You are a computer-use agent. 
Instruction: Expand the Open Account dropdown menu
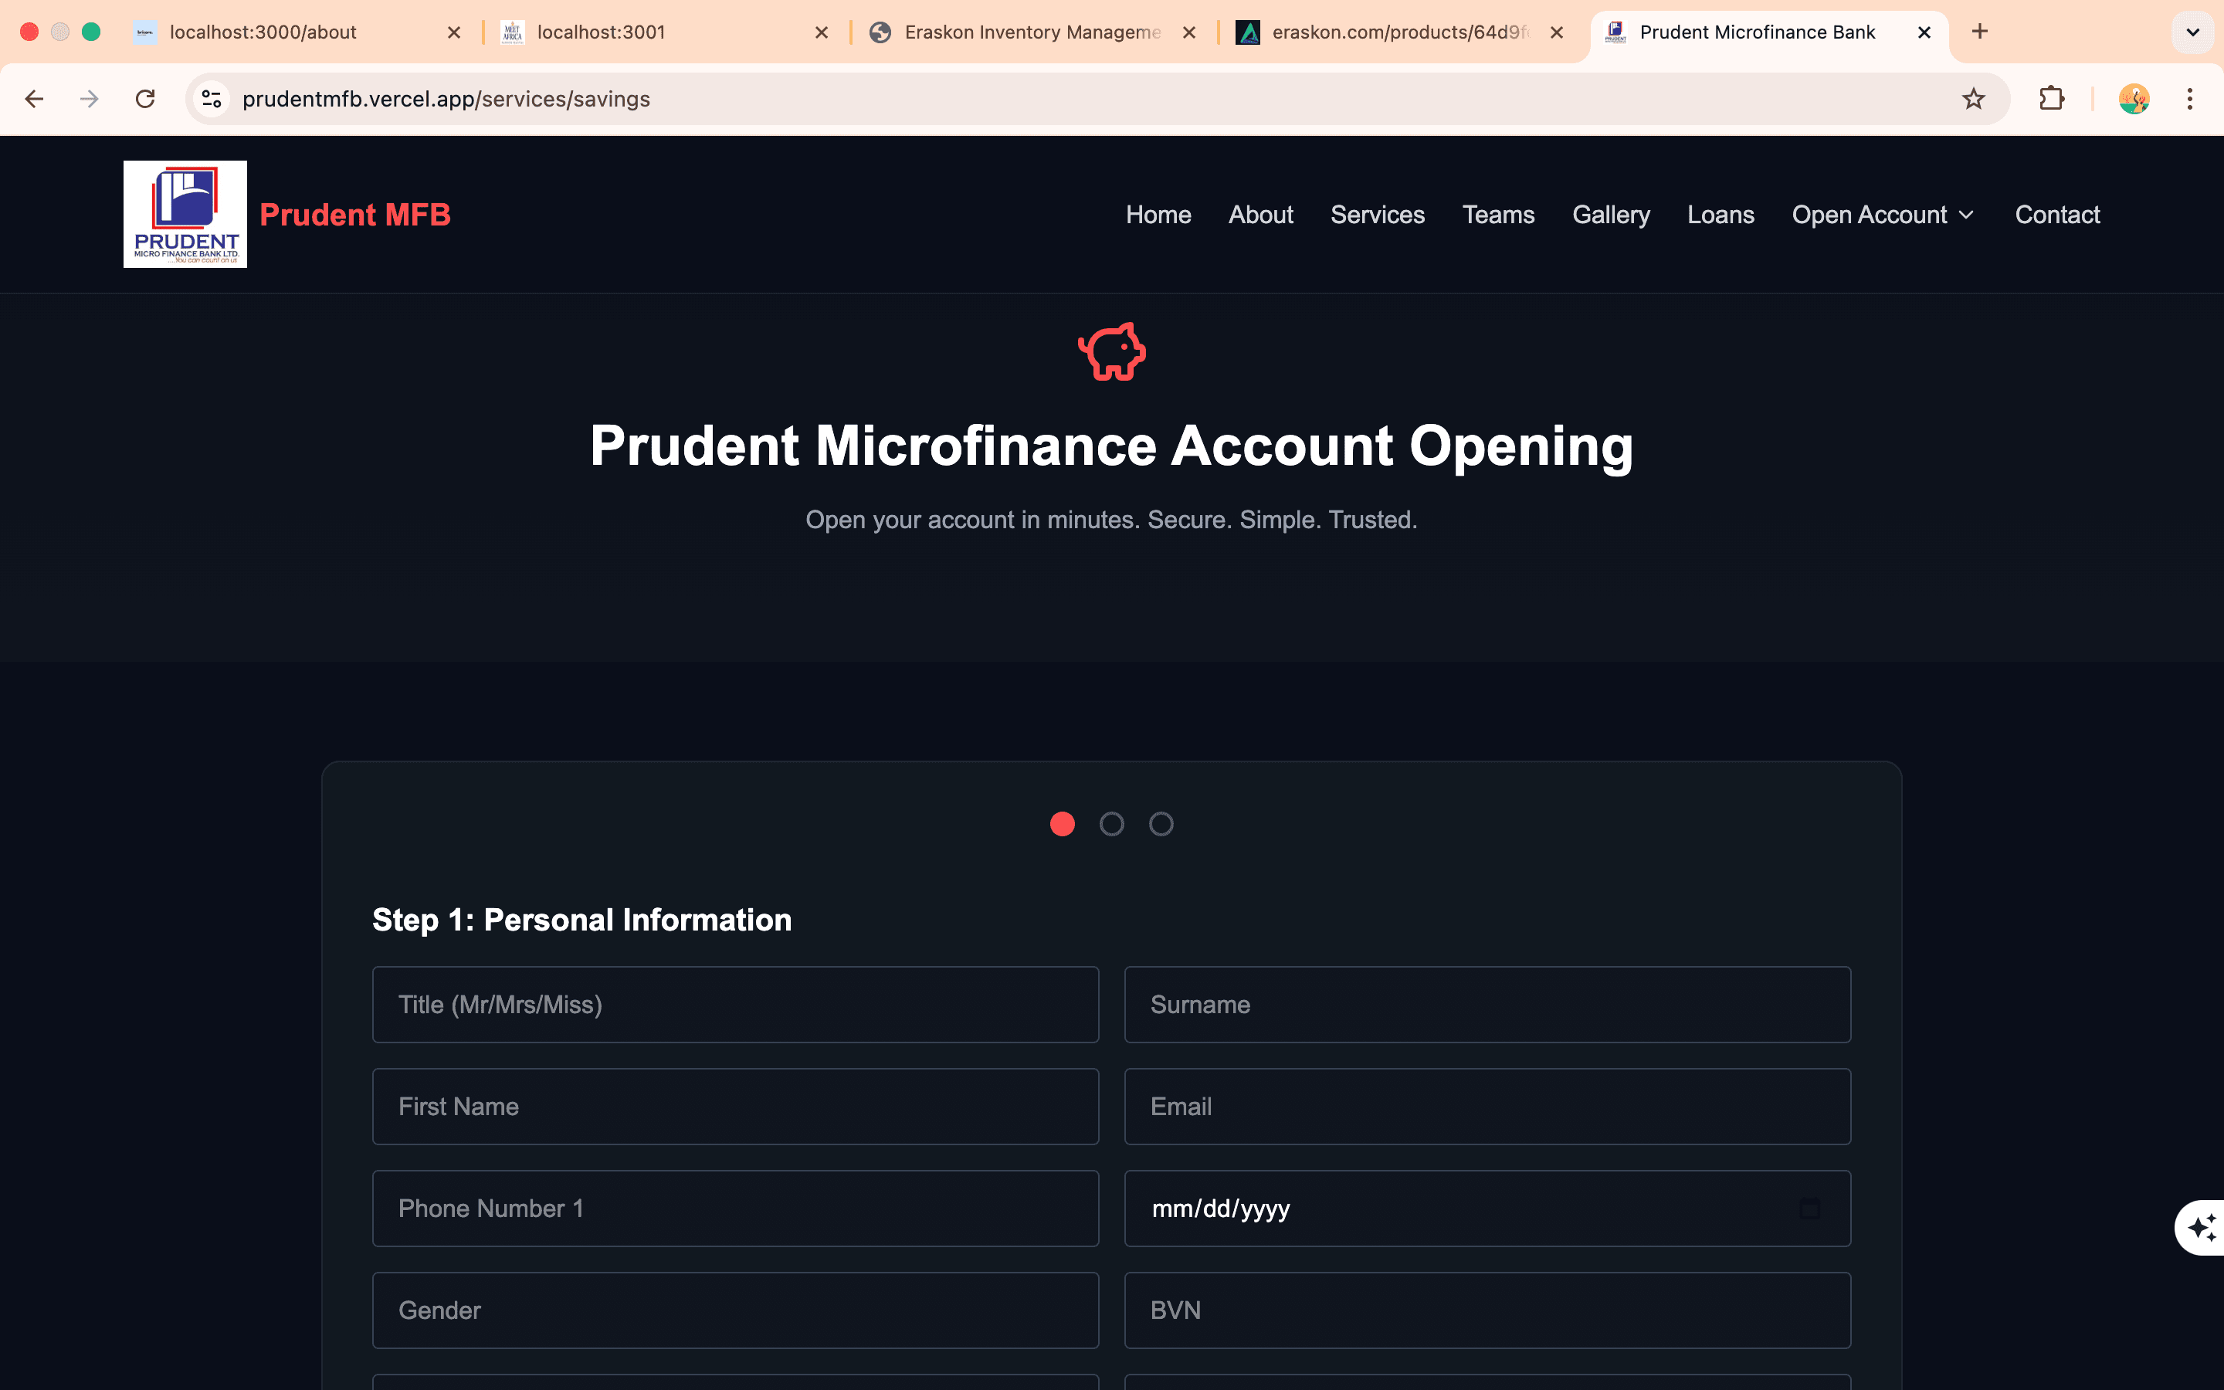point(1882,215)
